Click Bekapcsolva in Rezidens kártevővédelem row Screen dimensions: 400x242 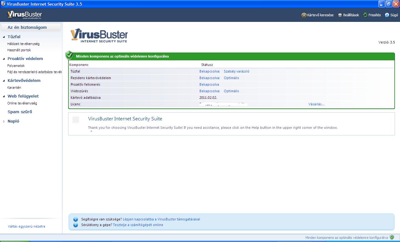click(x=210, y=78)
